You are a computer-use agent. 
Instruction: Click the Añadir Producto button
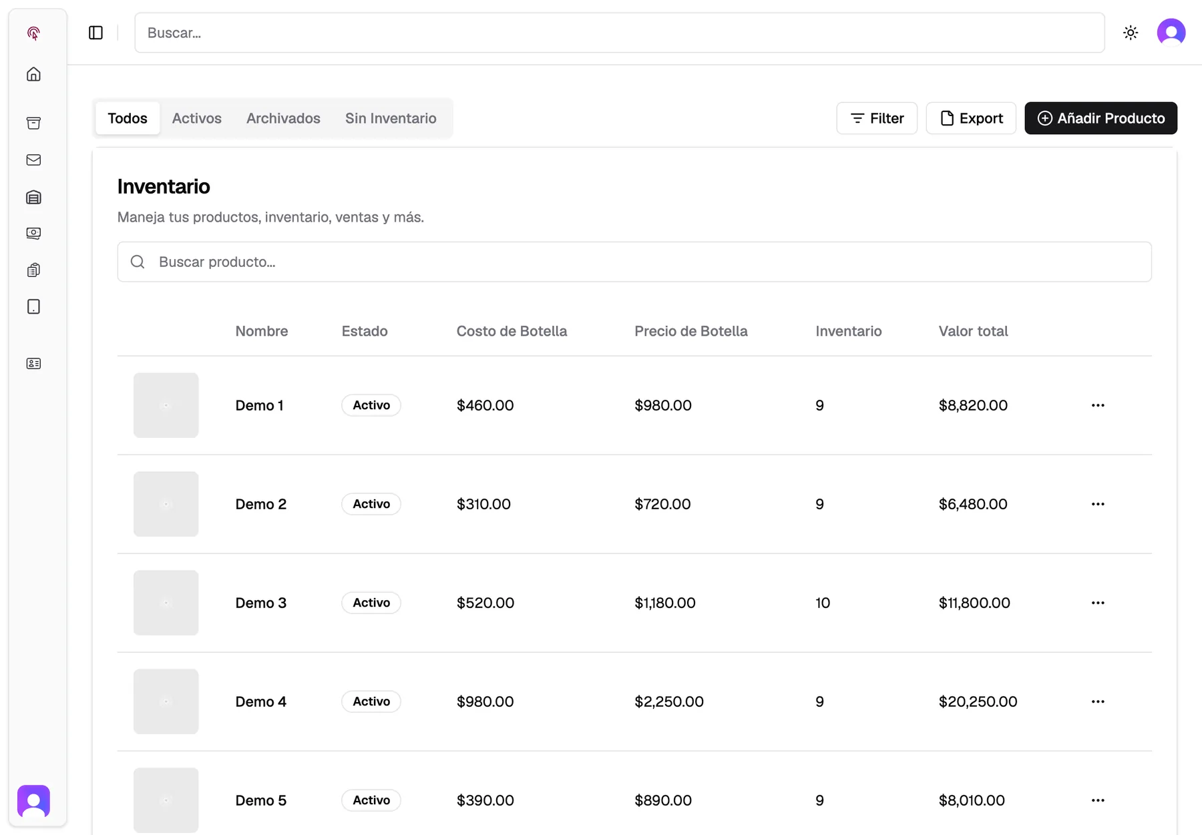(1100, 118)
